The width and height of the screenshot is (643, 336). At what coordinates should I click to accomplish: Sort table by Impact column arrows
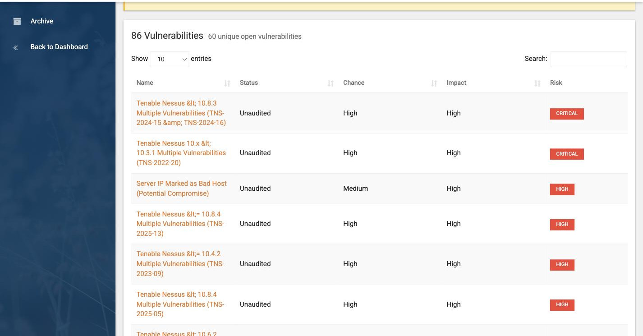(x=537, y=83)
